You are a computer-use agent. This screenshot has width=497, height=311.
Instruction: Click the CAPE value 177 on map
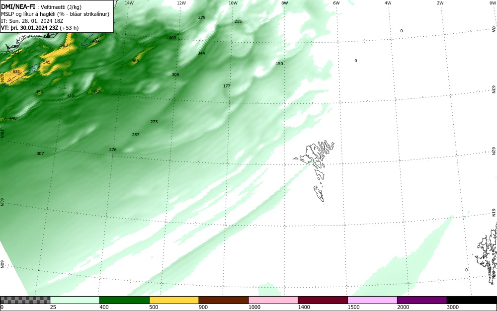click(x=227, y=86)
